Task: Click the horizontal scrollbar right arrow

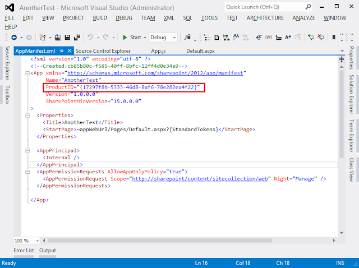Action: (x=334, y=241)
